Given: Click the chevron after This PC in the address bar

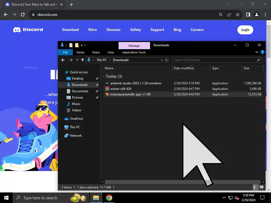Looking at the screenshot, I should coord(110,60).
